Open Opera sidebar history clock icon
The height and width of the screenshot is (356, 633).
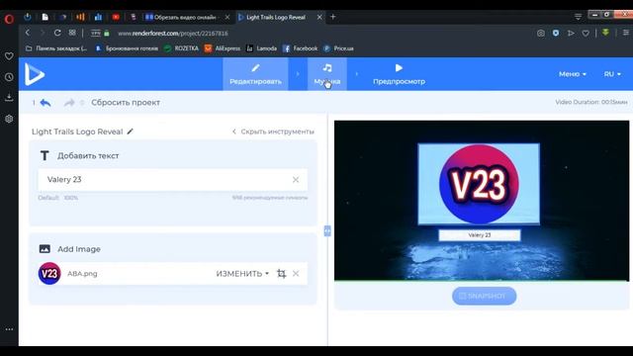pos(9,77)
